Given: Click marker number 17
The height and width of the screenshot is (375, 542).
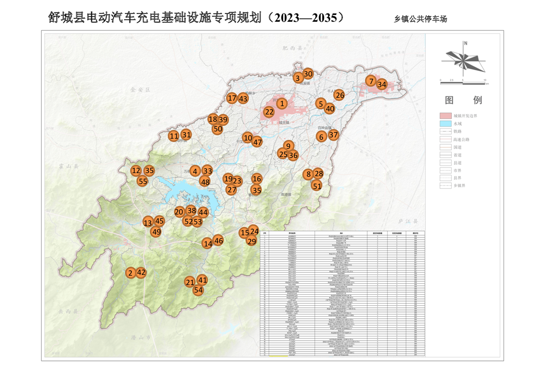Looking at the screenshot, I should coord(232,98).
